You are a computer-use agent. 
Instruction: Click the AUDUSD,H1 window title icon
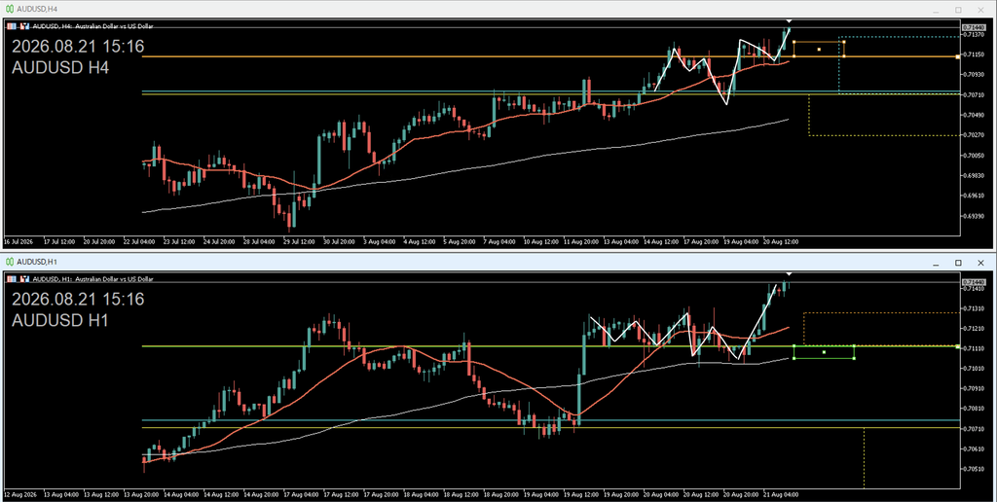[10, 262]
